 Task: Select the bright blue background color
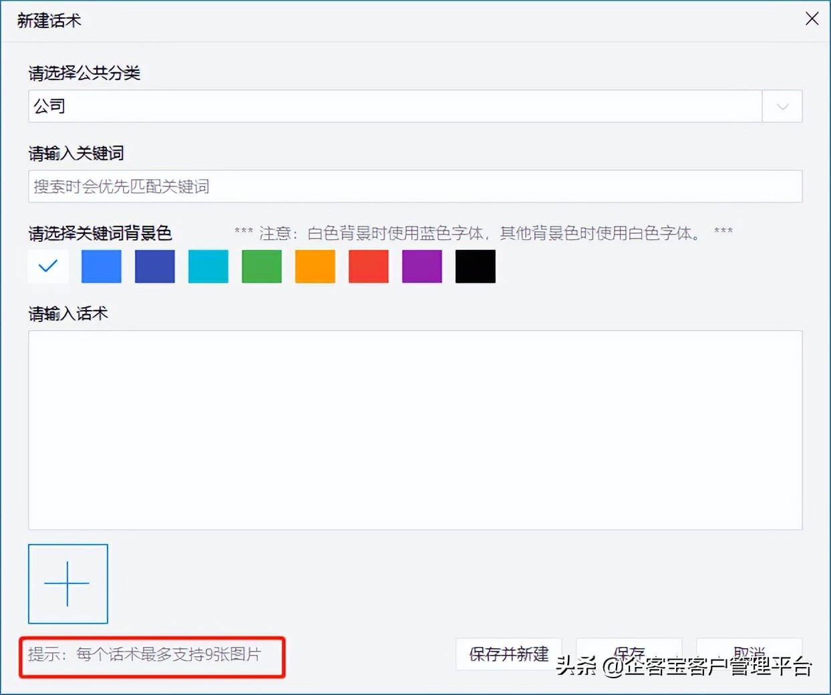[101, 266]
